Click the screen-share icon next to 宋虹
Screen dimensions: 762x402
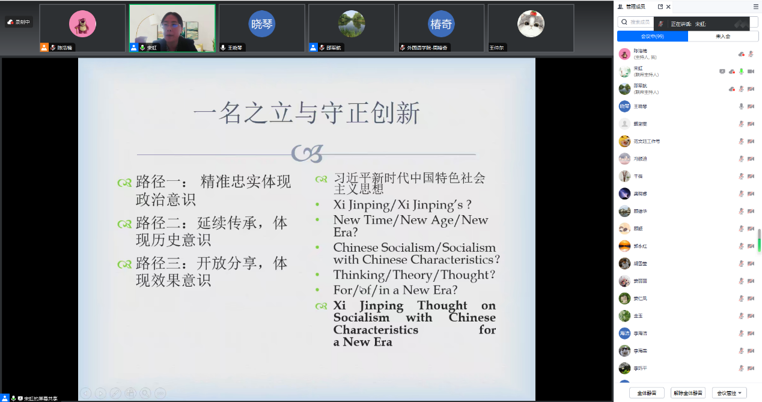pos(722,72)
